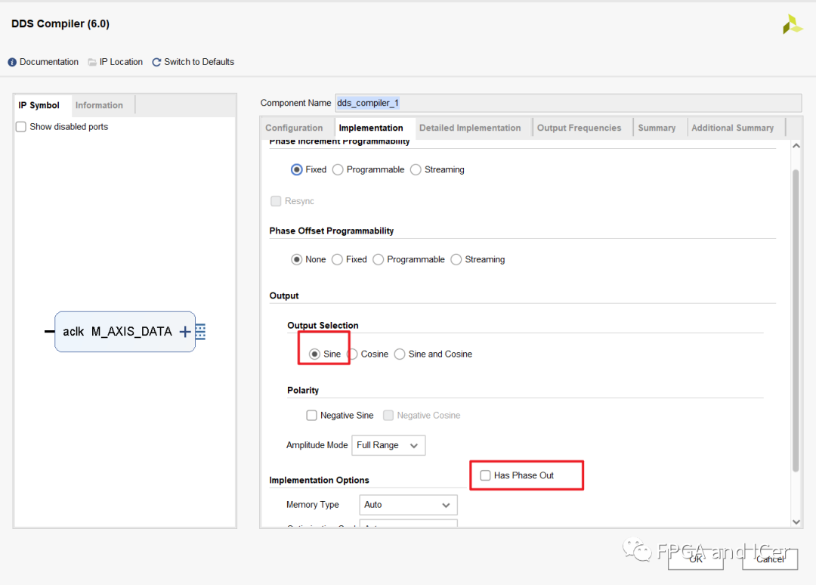Image resolution: width=816 pixels, height=585 pixels.
Task: Switch to the Information tab
Action: (x=99, y=105)
